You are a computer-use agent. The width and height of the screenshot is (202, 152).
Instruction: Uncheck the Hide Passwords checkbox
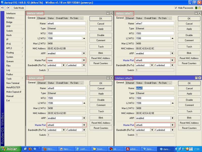[176, 8]
